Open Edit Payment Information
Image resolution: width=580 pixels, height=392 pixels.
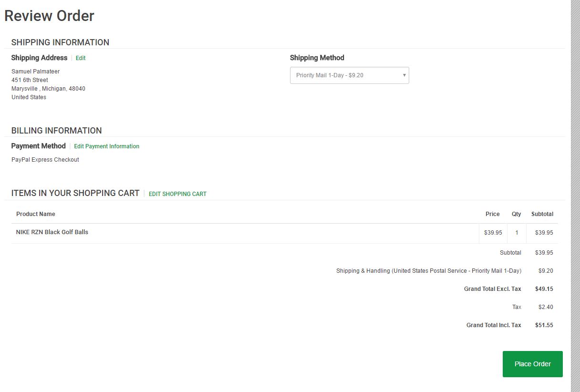pyautogui.click(x=106, y=146)
